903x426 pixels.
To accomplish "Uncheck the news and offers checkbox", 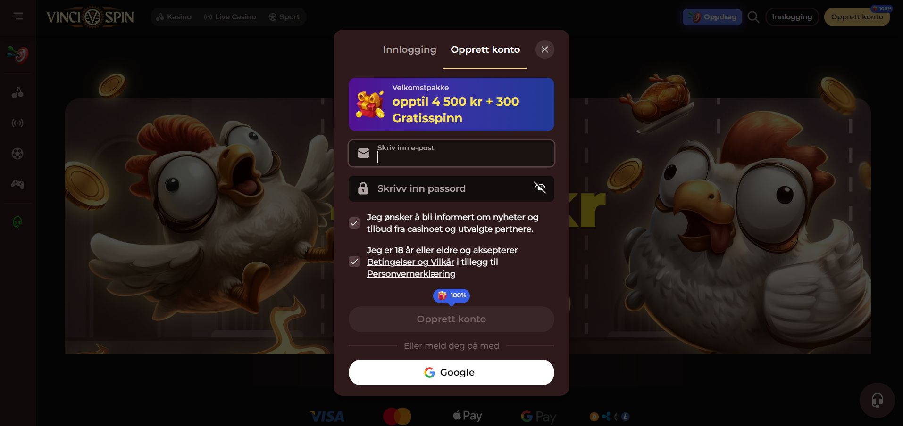I will pos(354,223).
